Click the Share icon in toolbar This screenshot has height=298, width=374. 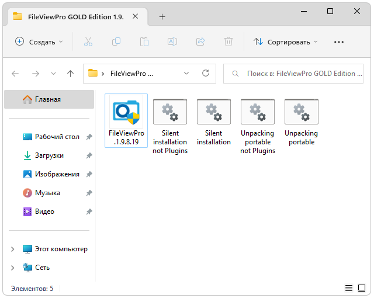coord(200,41)
